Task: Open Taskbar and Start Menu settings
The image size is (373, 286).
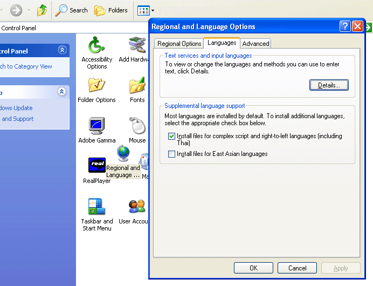Action: (x=97, y=208)
